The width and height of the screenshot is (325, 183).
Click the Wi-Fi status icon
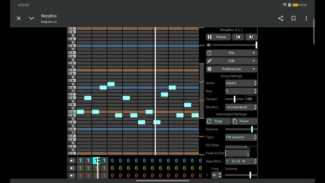tap(285, 5)
